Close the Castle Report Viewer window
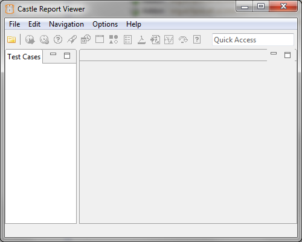 (283, 7)
